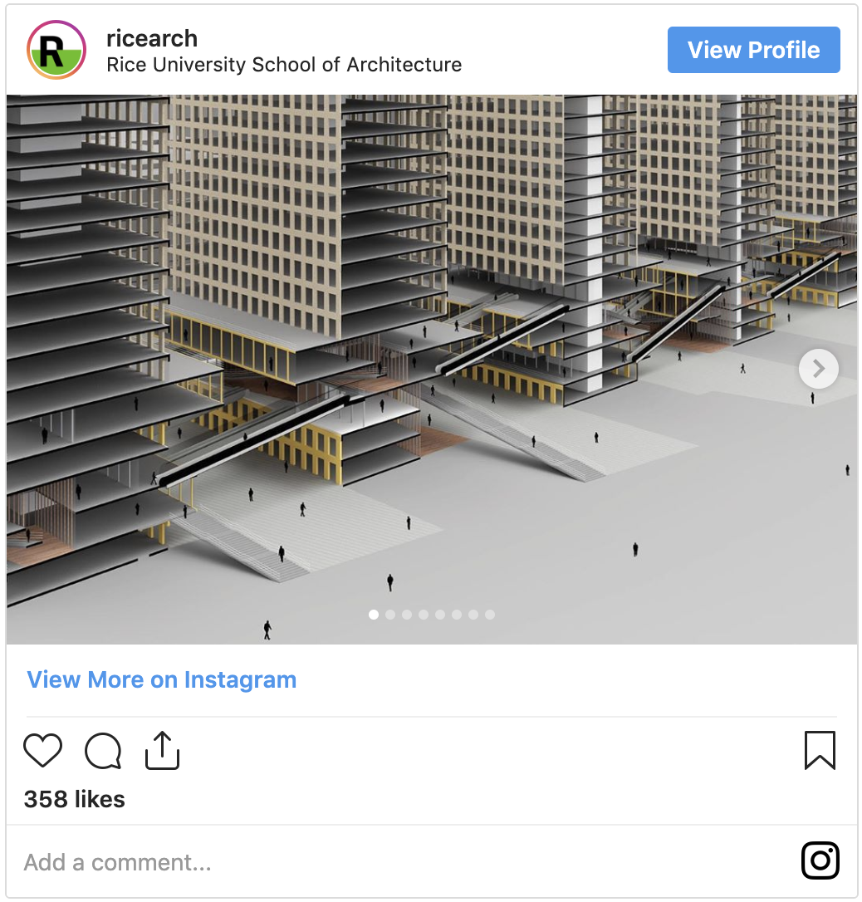This screenshot has height=902, width=862.
Task: Open the architectural rendering image
Action: coord(431,370)
